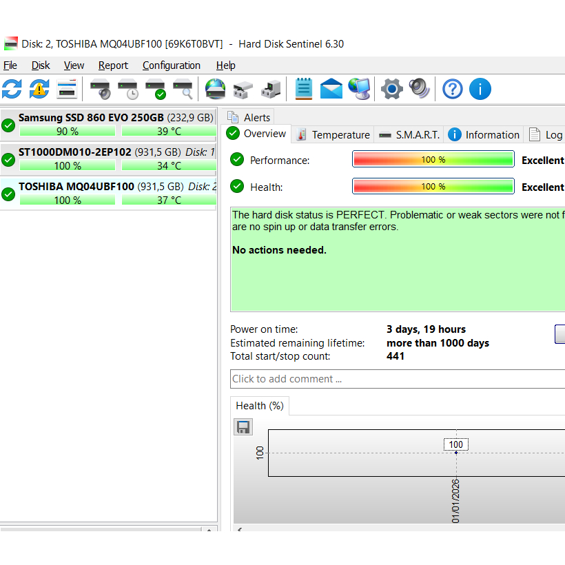Switch to the S.M.A.R.T. tab
Screen dimensions: 565x565
(x=409, y=135)
